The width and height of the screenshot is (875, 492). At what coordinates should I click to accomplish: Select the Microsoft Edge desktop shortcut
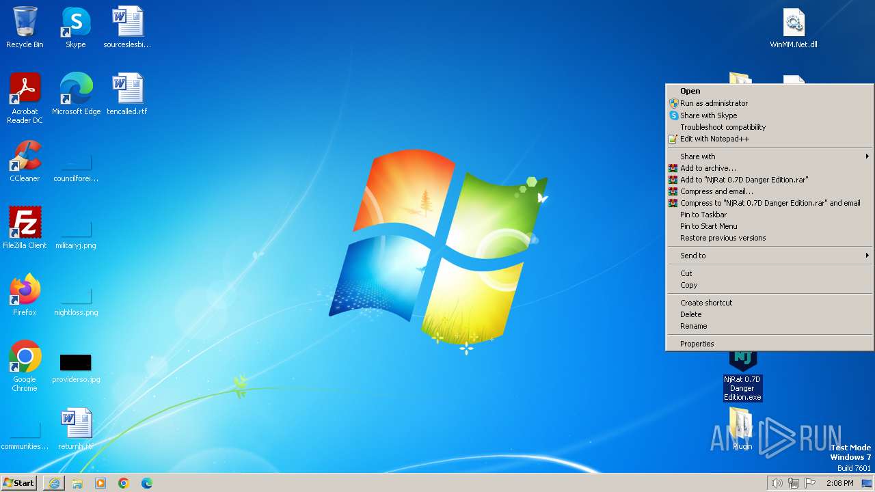(x=76, y=94)
